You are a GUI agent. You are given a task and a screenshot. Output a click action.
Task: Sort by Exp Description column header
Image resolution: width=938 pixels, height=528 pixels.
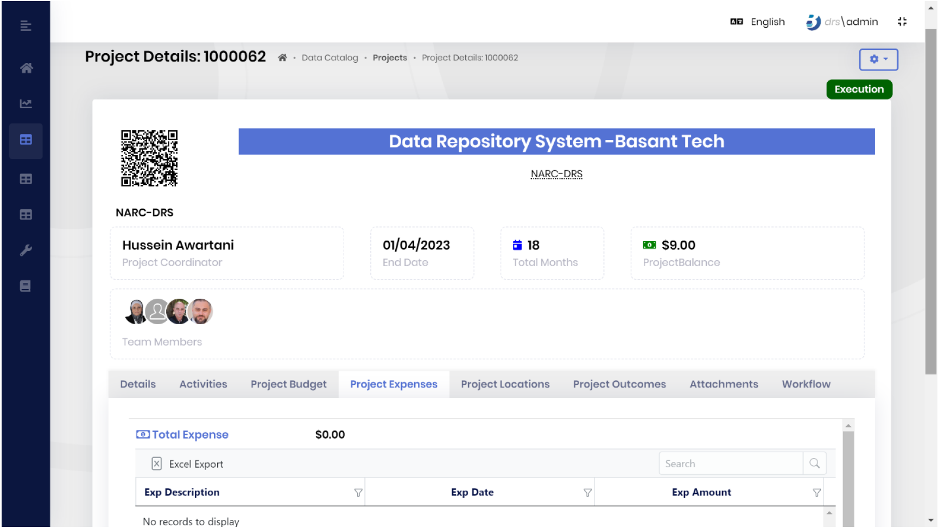[182, 492]
